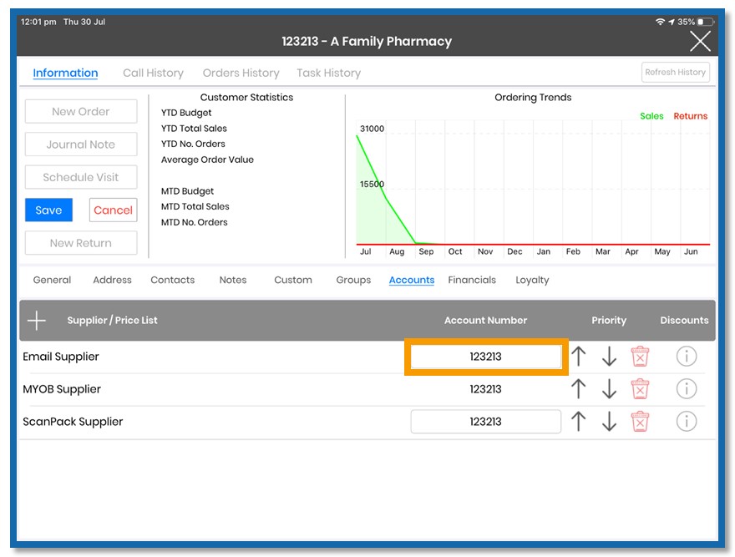Cancel the current edits
The image size is (735, 557).
click(x=113, y=210)
